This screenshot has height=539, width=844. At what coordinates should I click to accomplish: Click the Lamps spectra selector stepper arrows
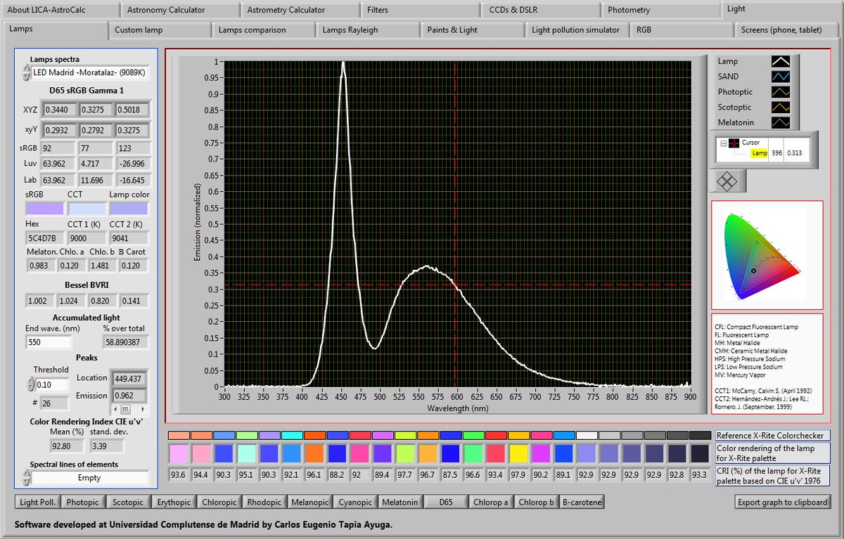click(x=27, y=72)
